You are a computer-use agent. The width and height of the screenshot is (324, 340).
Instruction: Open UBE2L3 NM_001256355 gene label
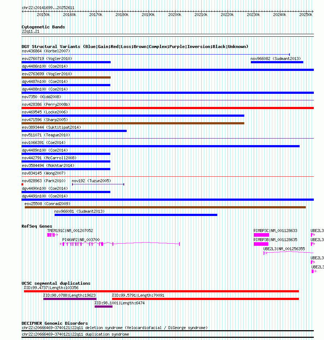pos(284,249)
